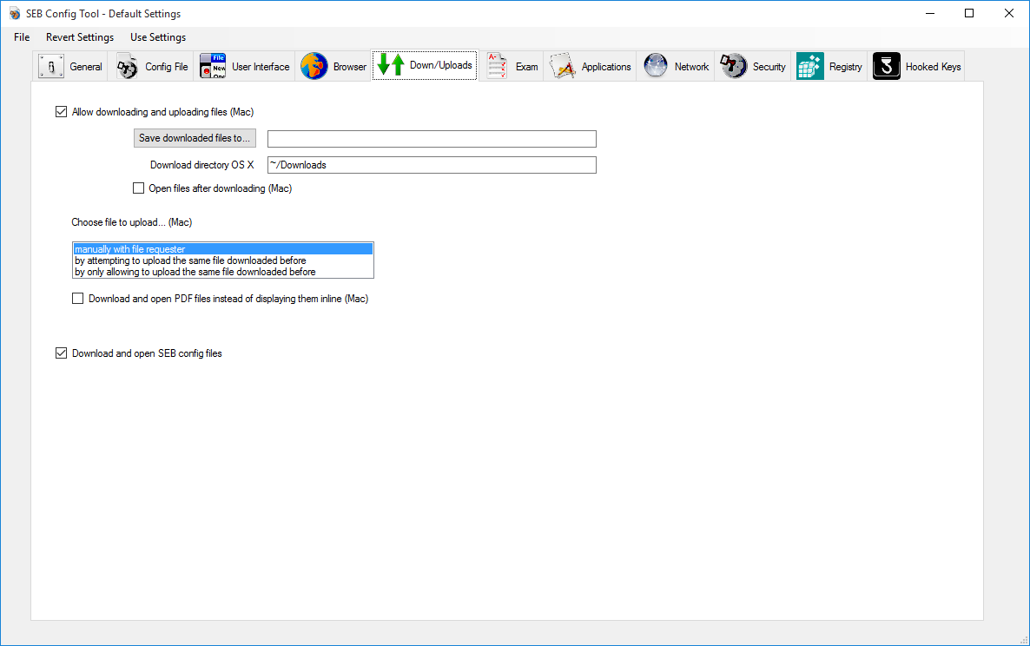Open the Browser tab label

(x=350, y=67)
